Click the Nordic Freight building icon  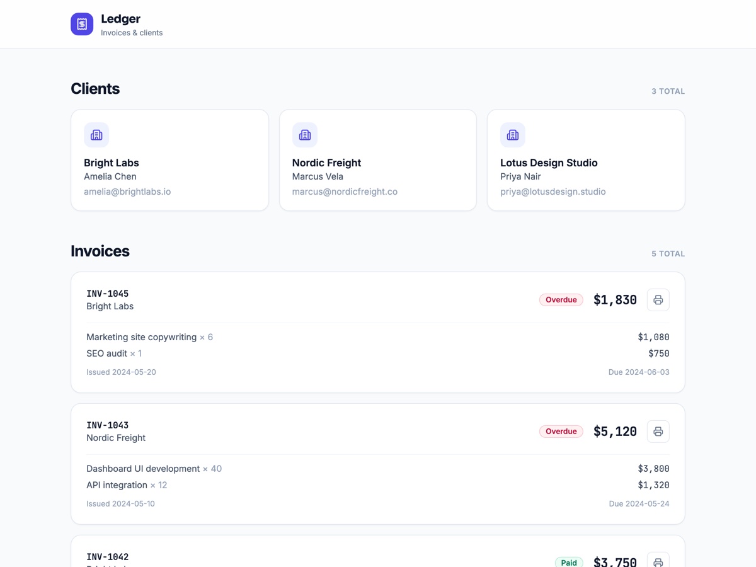click(x=304, y=135)
